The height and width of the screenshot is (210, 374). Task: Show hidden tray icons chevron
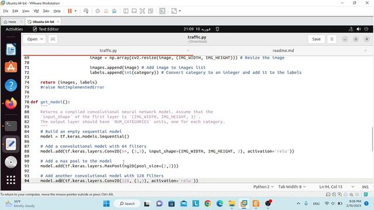[298, 204]
